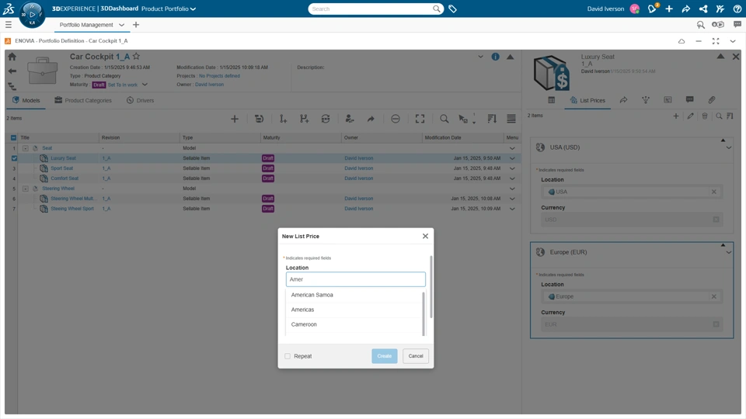Open the chat bubble icon in the tab bar
The image size is (746, 419).
(x=737, y=25)
